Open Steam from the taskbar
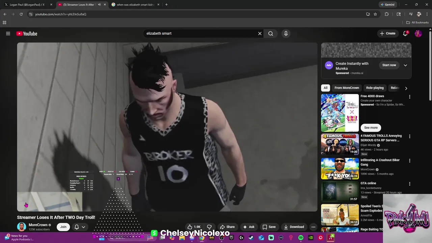Screen dimensions: 432x243 251,238
